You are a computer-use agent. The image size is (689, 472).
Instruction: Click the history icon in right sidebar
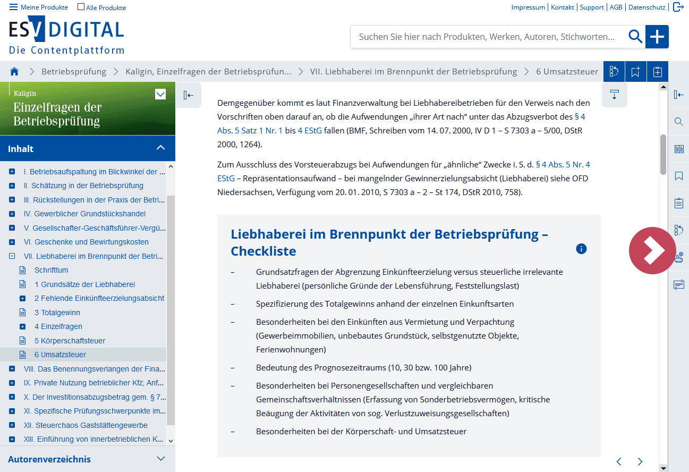click(678, 230)
